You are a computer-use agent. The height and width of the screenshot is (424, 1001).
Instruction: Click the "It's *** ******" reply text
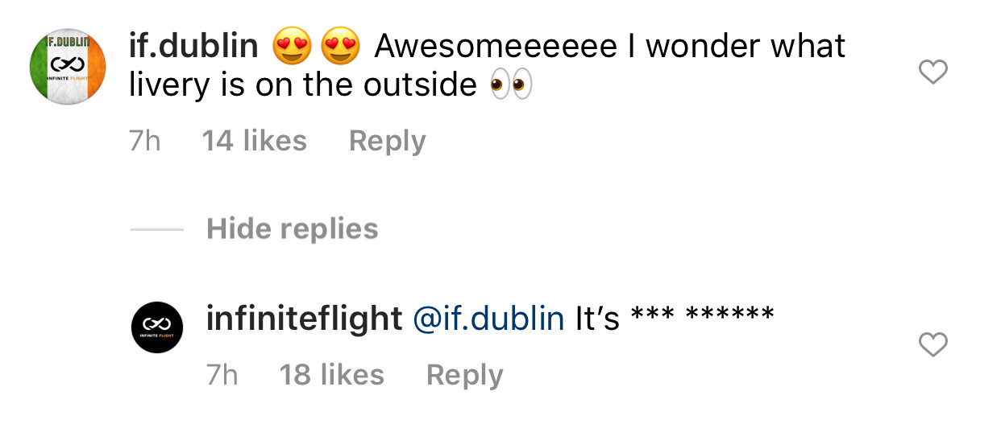(x=674, y=319)
